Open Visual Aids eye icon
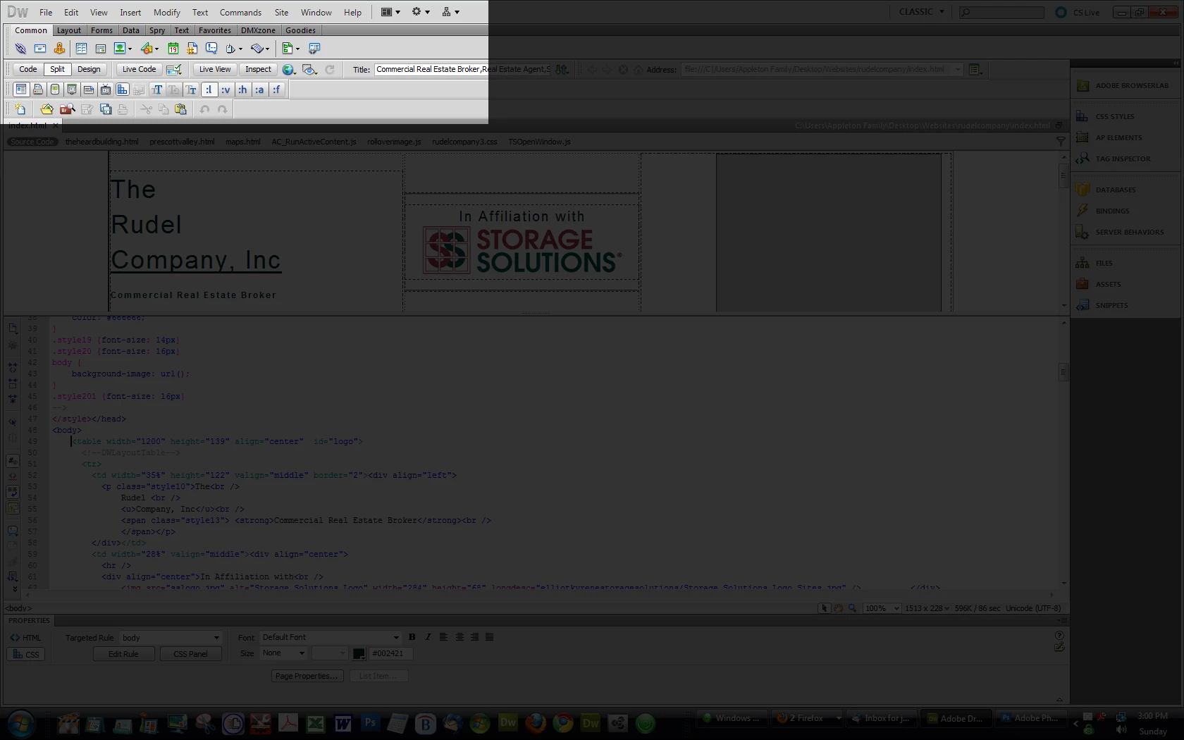Screen dimensions: 1184x740 [309, 69]
